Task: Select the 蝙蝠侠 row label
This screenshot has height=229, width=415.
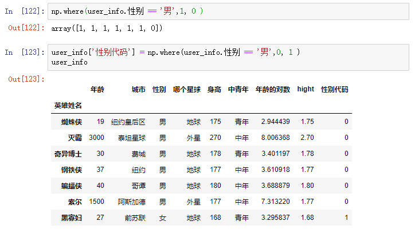Action: coord(72,186)
